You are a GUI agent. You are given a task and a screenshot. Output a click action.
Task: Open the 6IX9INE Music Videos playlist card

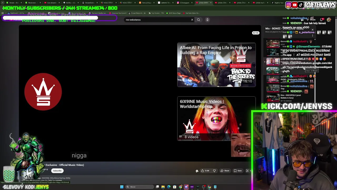(216, 118)
